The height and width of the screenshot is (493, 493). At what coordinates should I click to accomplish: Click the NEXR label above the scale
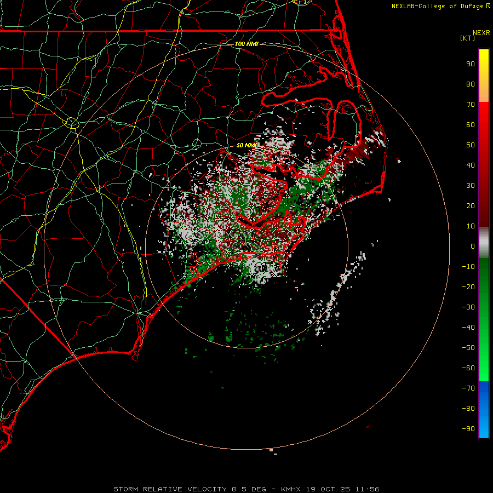[x=481, y=33]
